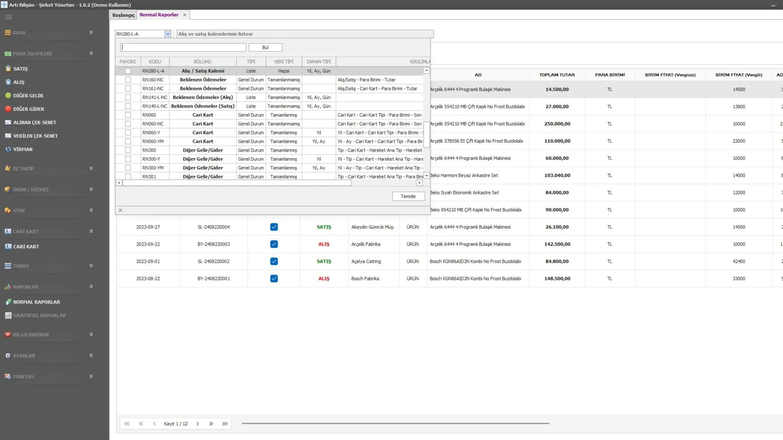Open CARİ KART item in sidebar

[26, 247]
